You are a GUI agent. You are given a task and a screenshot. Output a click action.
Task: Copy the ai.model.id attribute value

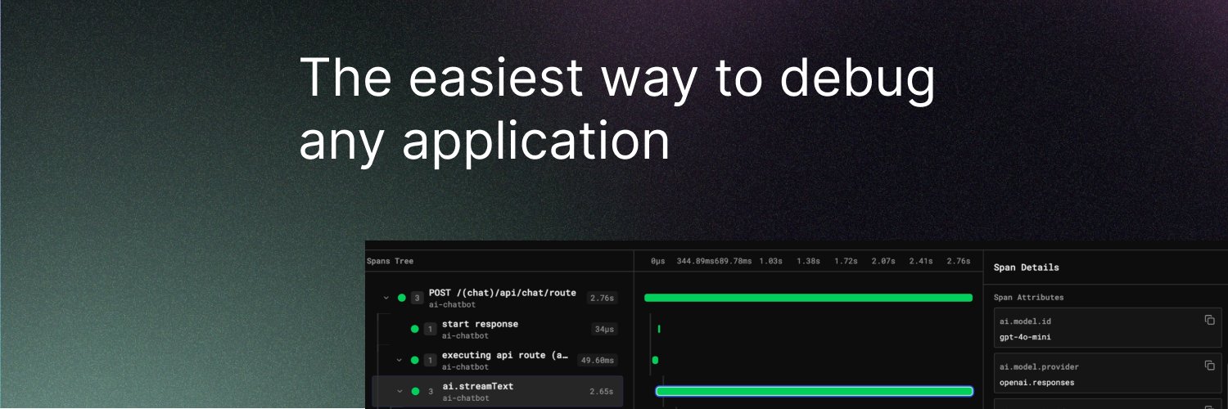[x=1209, y=320]
